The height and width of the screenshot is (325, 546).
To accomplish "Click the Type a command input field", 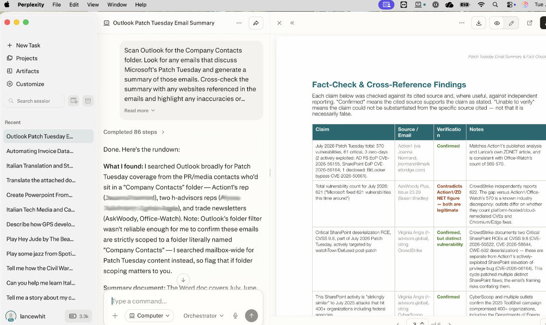I will 183,301.
